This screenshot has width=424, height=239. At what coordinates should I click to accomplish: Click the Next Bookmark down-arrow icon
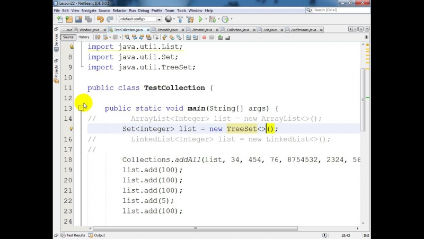[x=172, y=37]
